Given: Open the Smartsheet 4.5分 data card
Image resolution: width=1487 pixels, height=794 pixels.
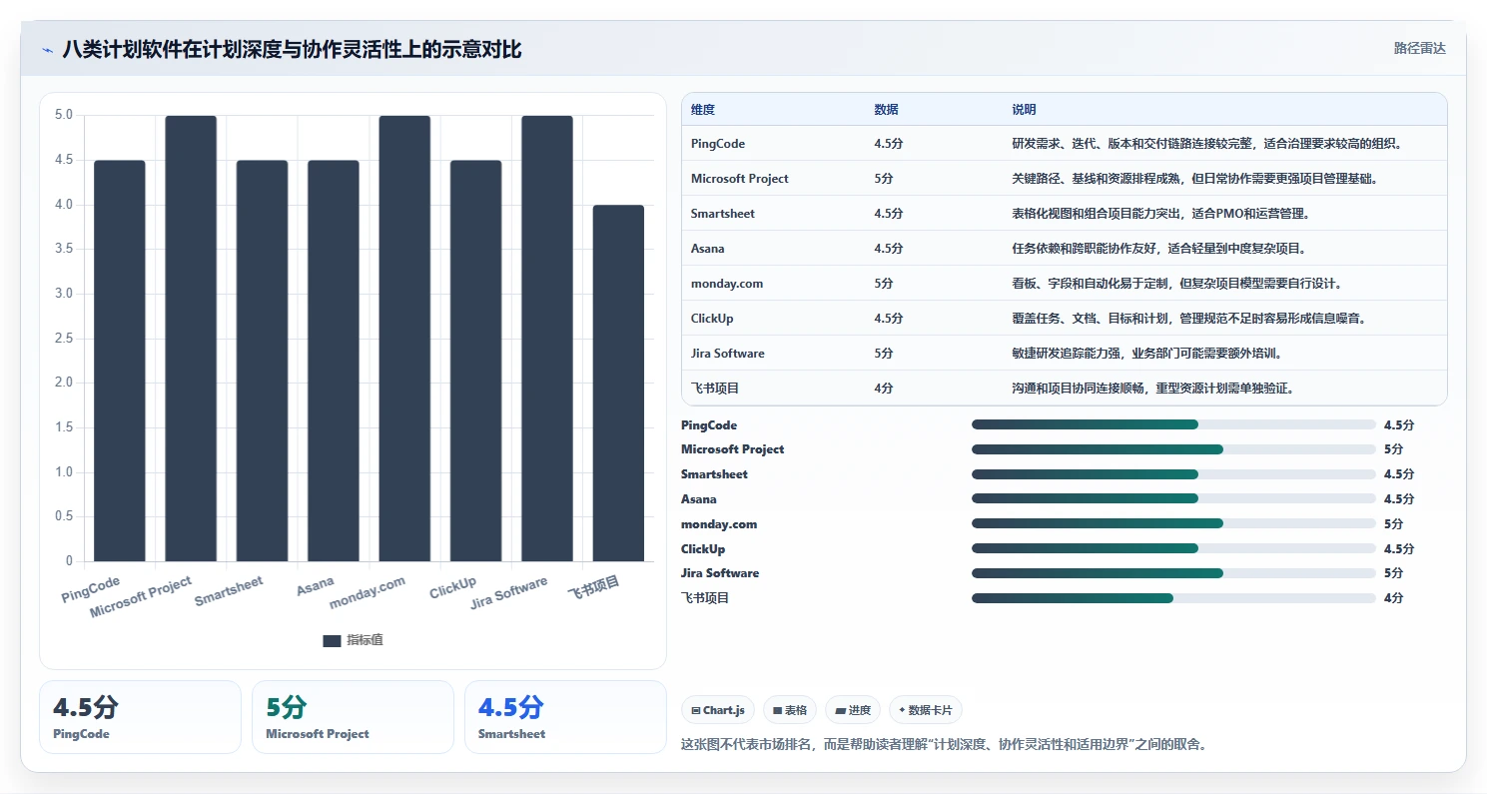Looking at the screenshot, I should (565, 717).
